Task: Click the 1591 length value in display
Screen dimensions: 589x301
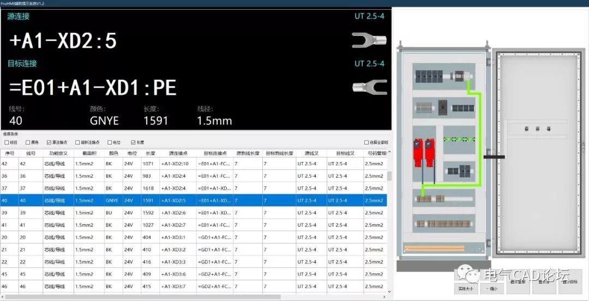Action: 155,121
